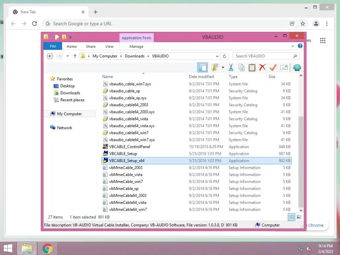Refresh the VBAUDIO folder view

[x=224, y=56]
